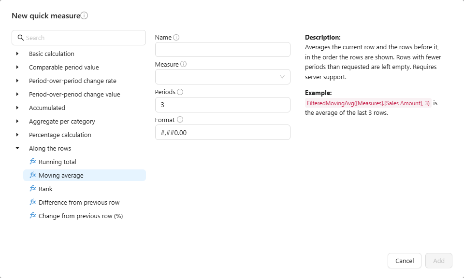Collapse the Along the rows category
This screenshot has height=278, width=464.
17,148
